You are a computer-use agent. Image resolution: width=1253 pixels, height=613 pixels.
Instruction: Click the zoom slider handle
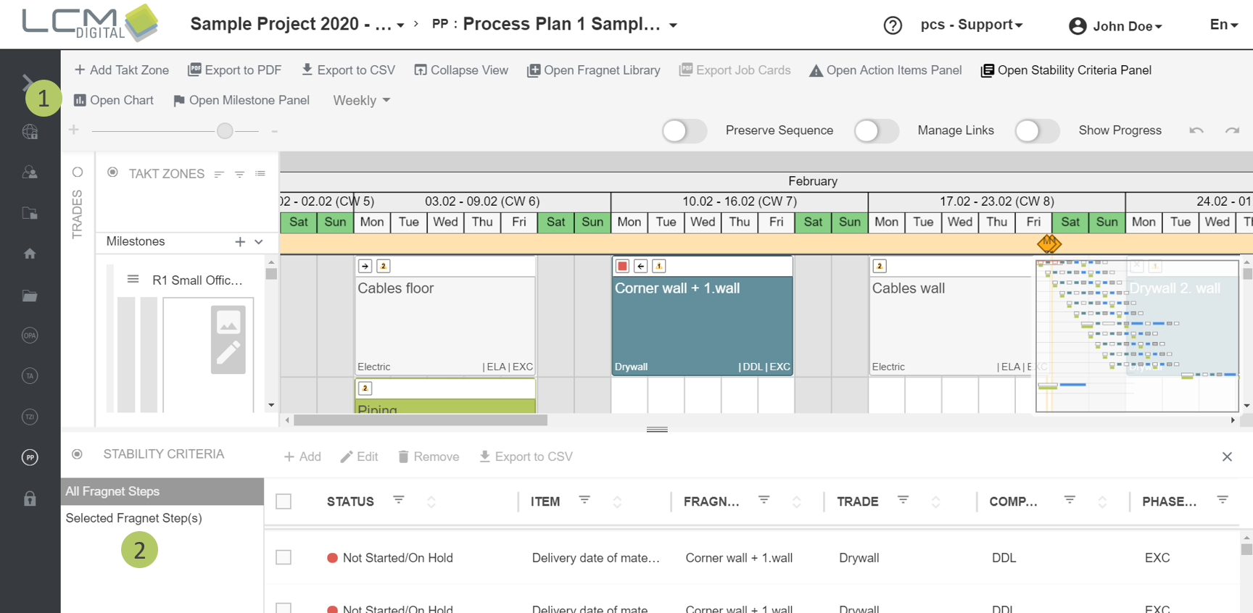[x=225, y=130]
